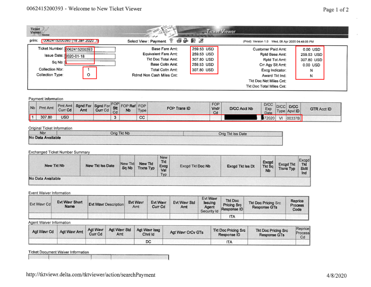This screenshot has height=287, width=371.
Task: Select the Evt Wavr Description column header
Action: (x=106, y=204)
